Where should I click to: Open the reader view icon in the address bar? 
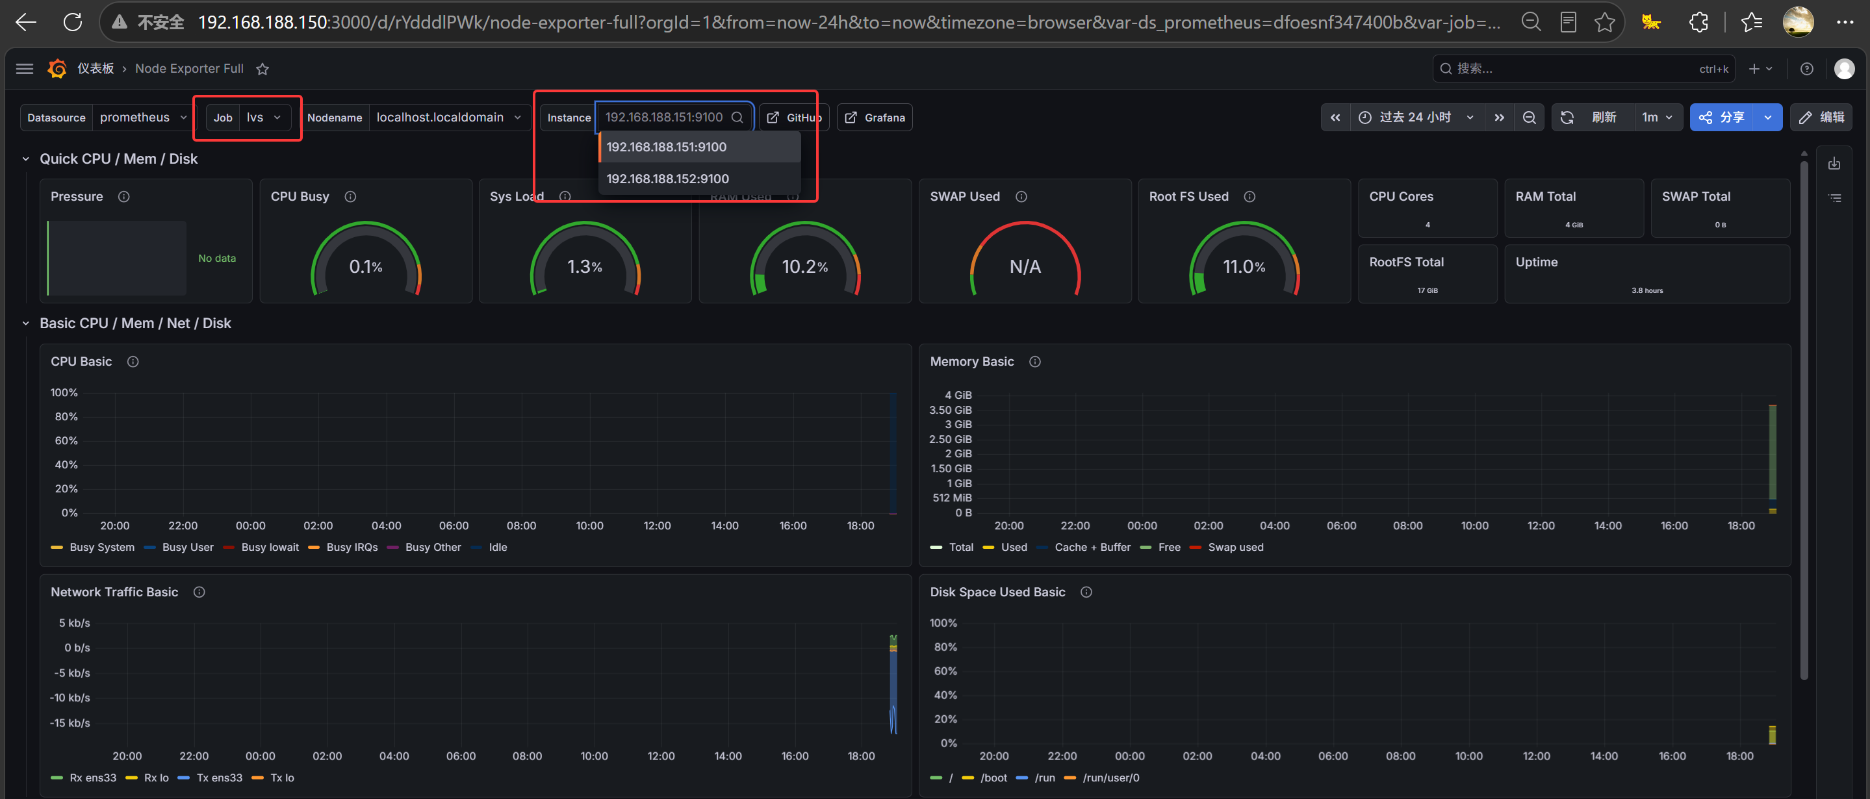pos(1568,23)
